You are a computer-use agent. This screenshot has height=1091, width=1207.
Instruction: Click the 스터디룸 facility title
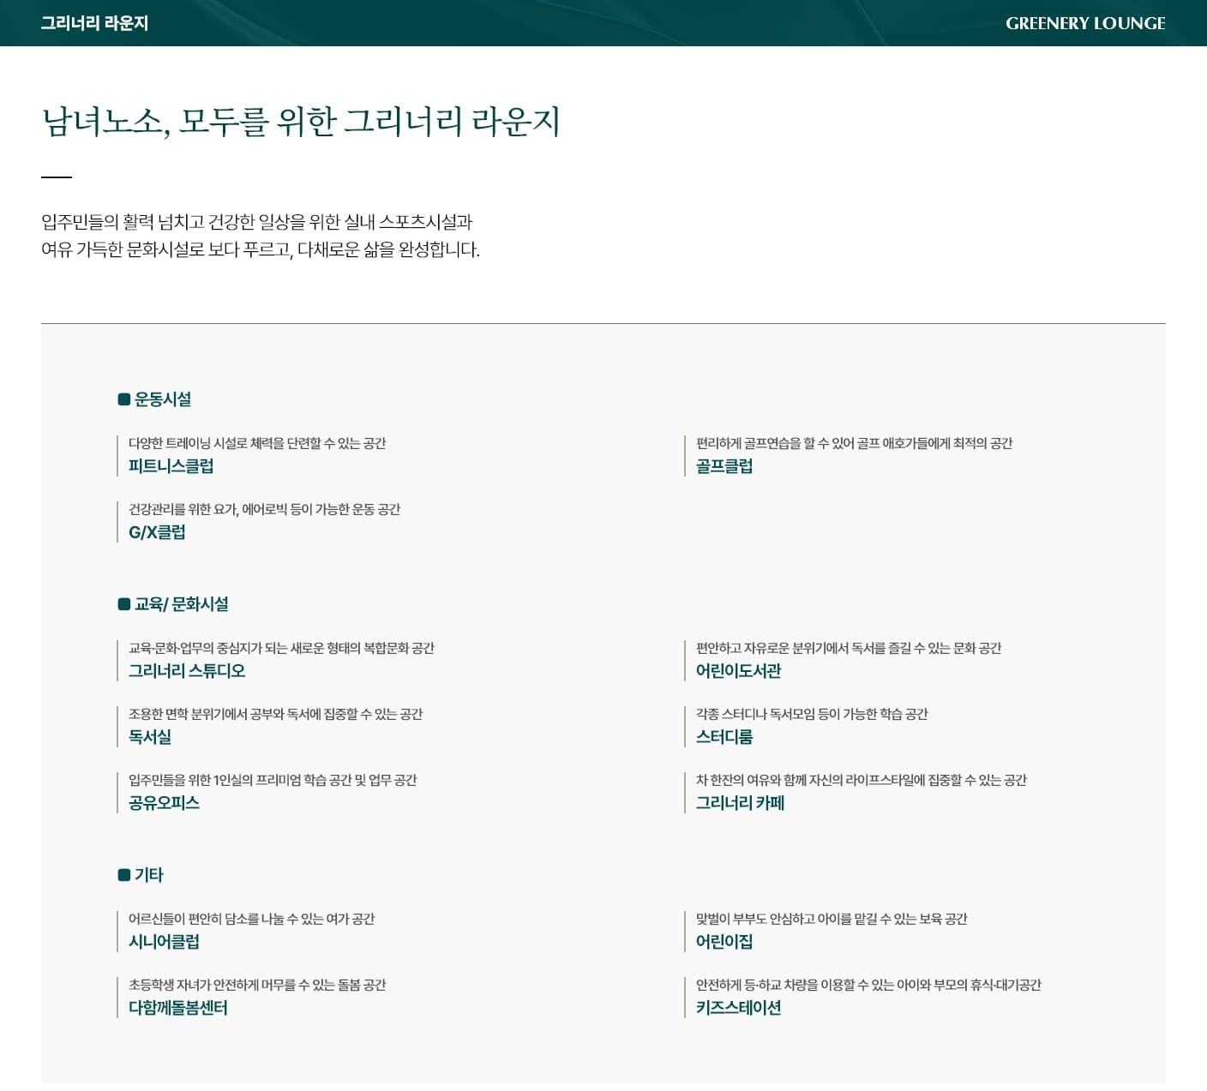724,737
